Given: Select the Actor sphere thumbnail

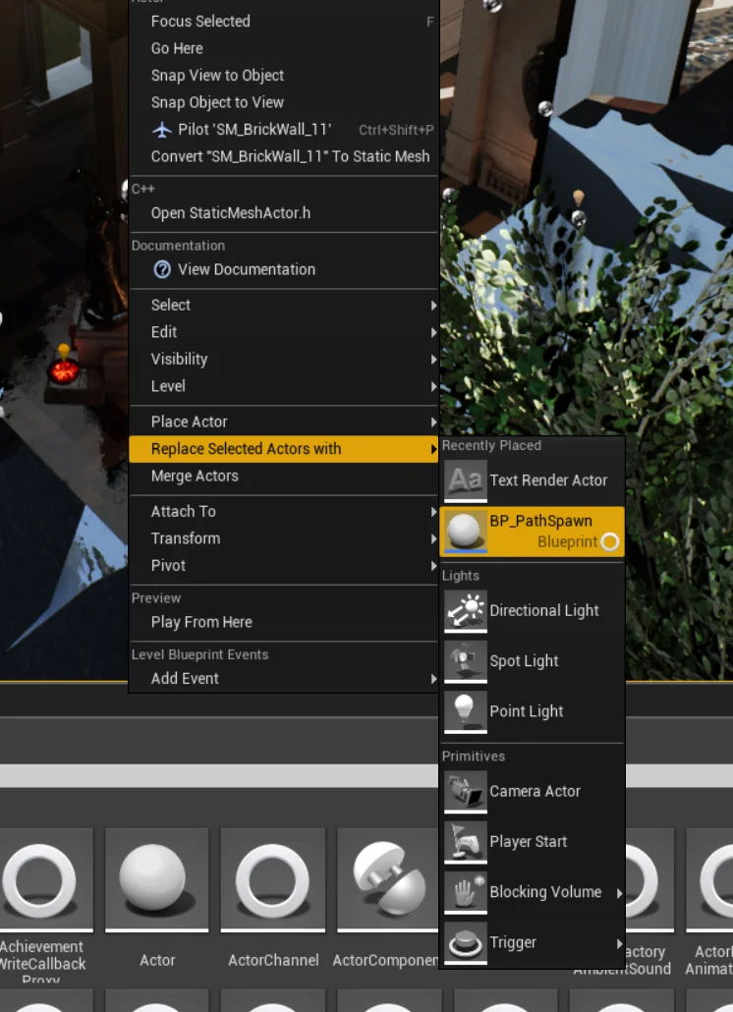Looking at the screenshot, I should pos(157,880).
